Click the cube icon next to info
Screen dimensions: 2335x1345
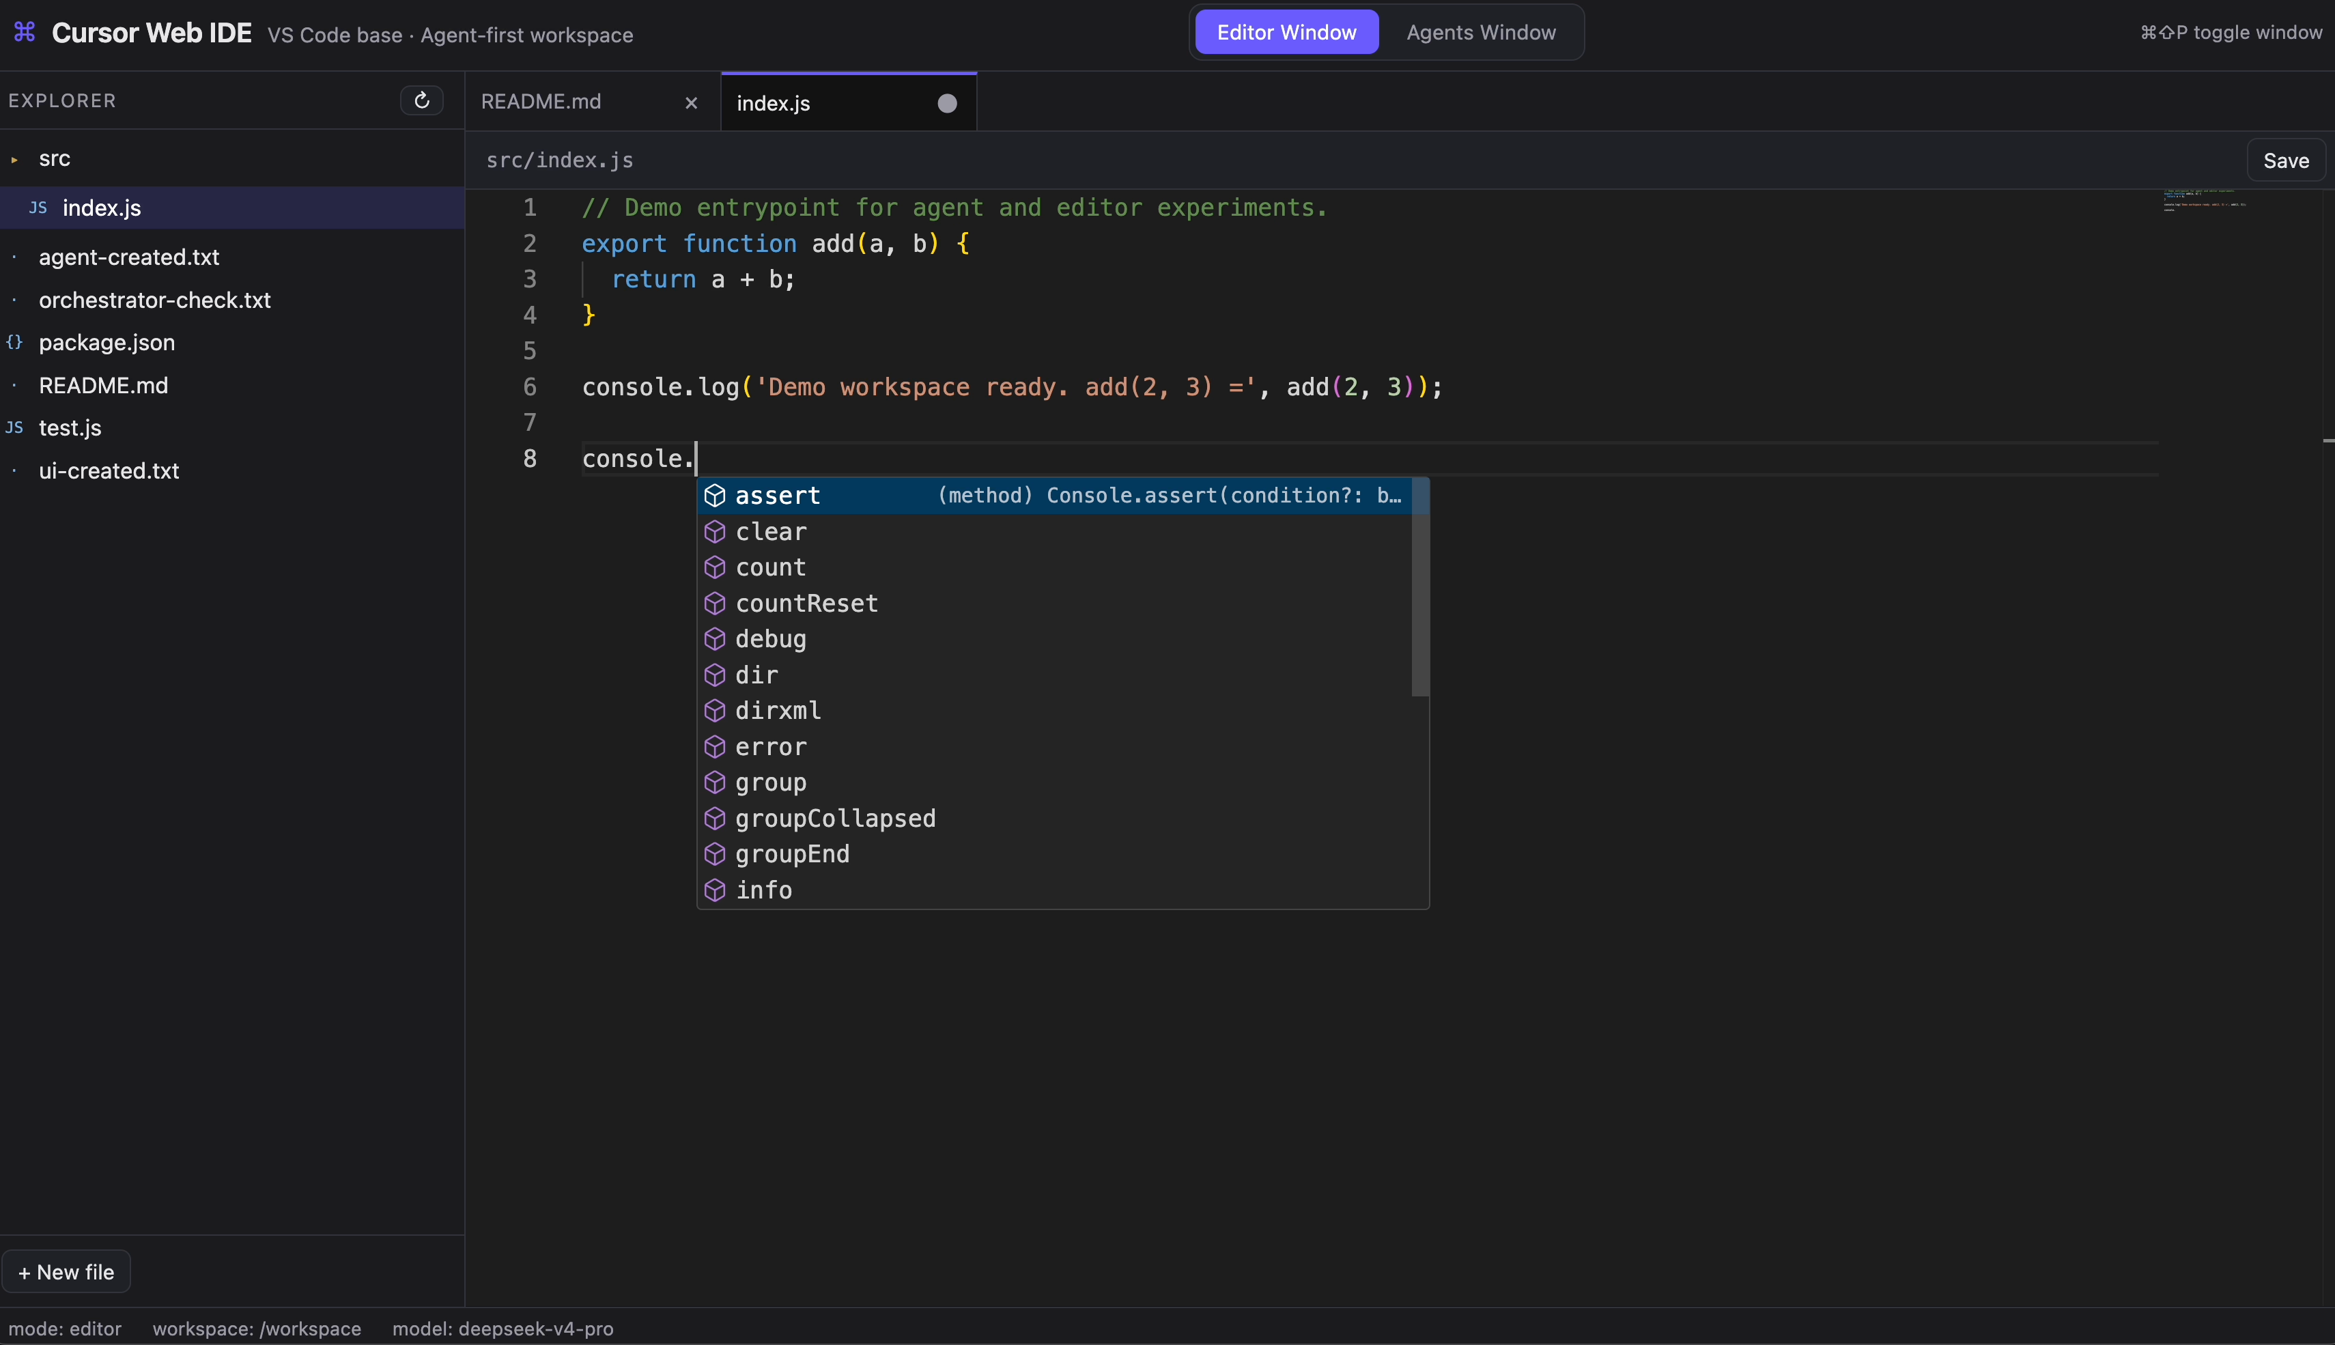(715, 890)
